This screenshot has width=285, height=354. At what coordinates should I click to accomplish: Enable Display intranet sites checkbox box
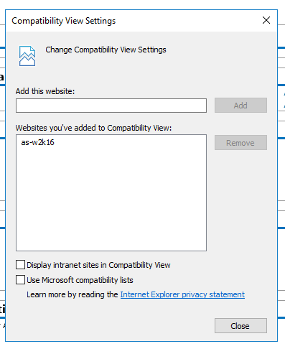click(x=20, y=265)
